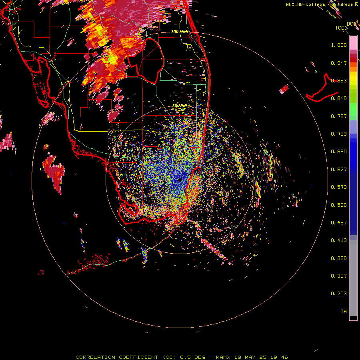Click the 0.307 scale value label
This screenshot has height=360, width=360.
point(339,276)
